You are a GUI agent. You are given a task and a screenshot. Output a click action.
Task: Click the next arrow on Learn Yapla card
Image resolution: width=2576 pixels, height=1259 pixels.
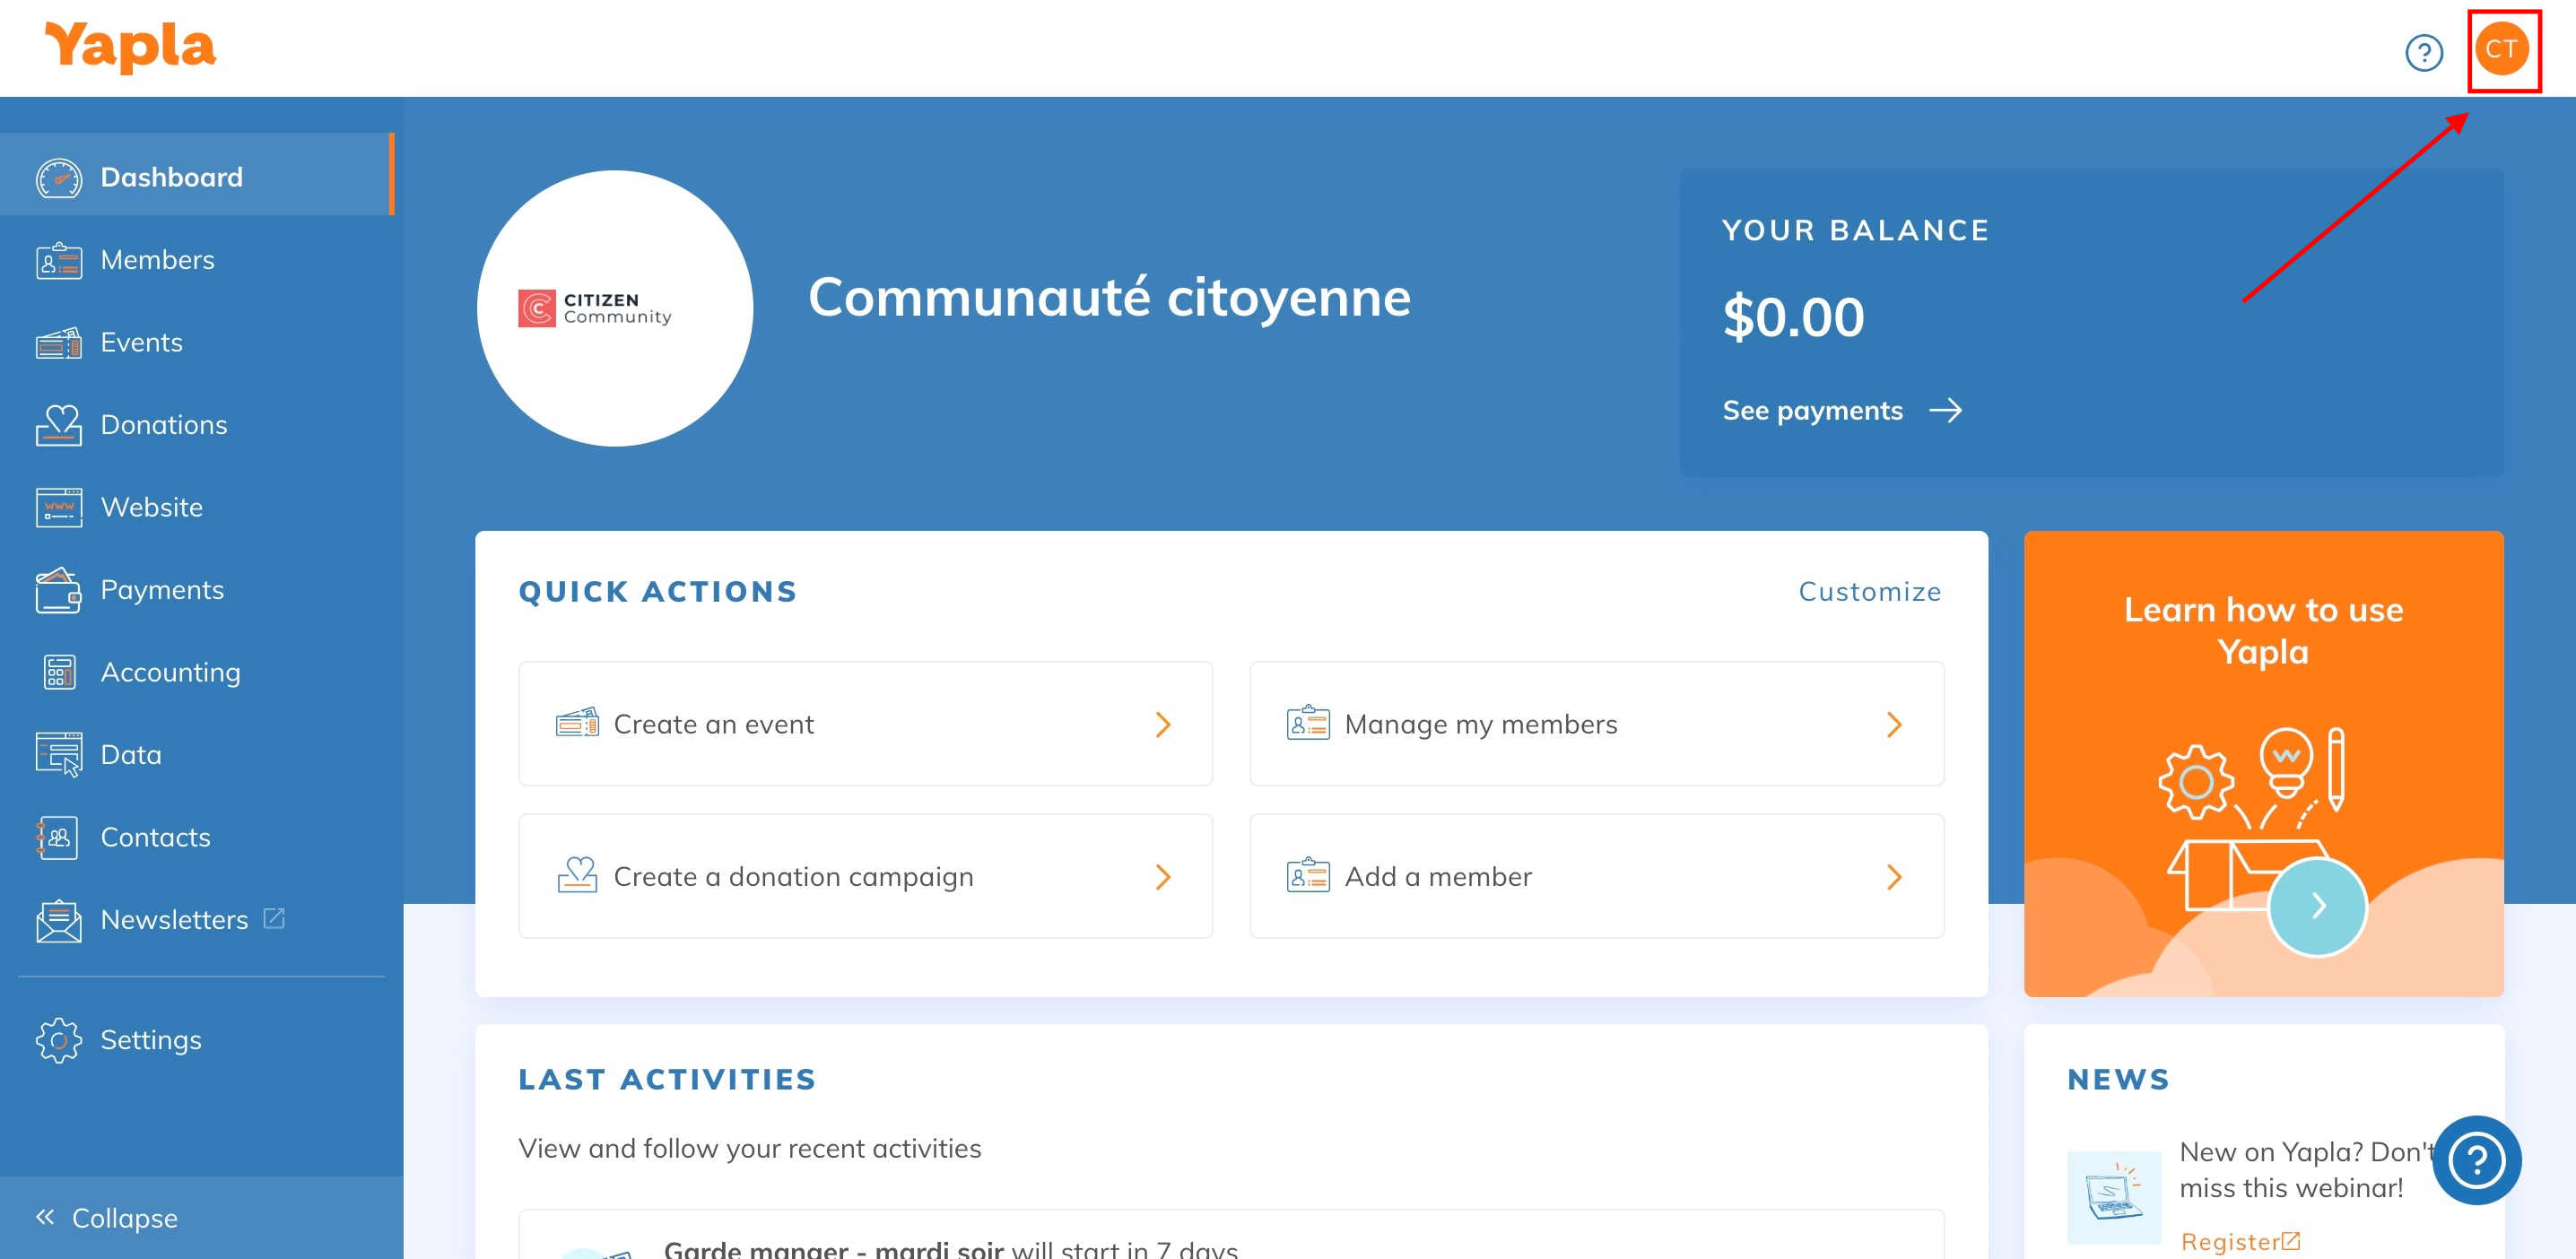pyautogui.click(x=2317, y=906)
